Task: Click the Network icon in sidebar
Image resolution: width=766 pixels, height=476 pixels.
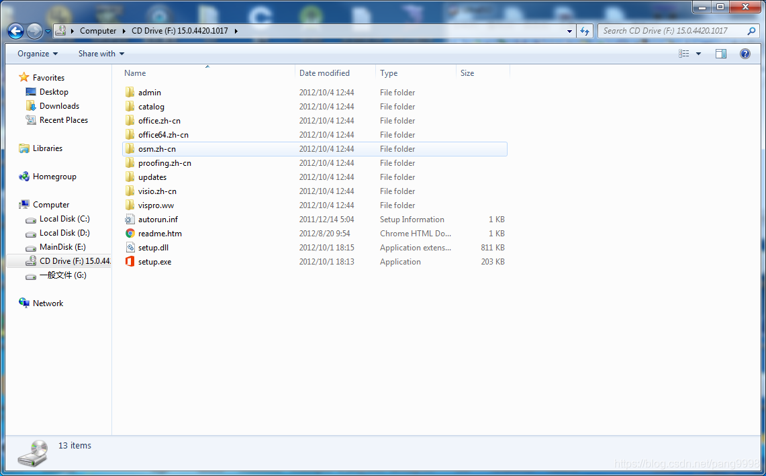Action: pos(24,303)
